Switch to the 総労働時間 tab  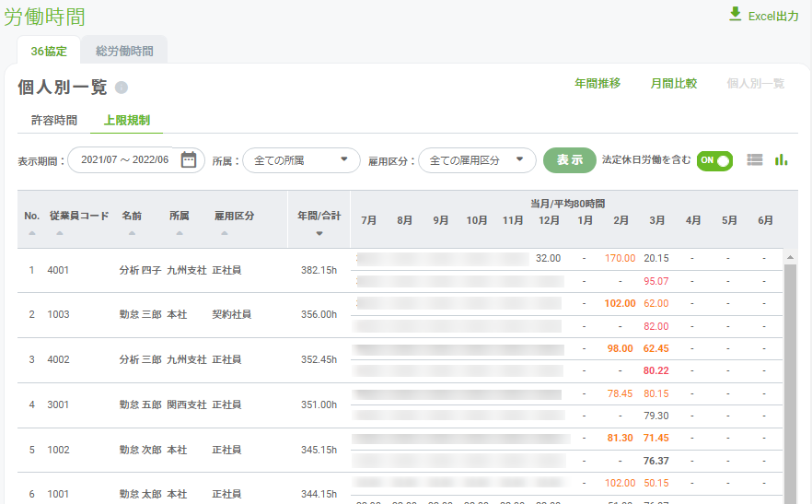124,51
